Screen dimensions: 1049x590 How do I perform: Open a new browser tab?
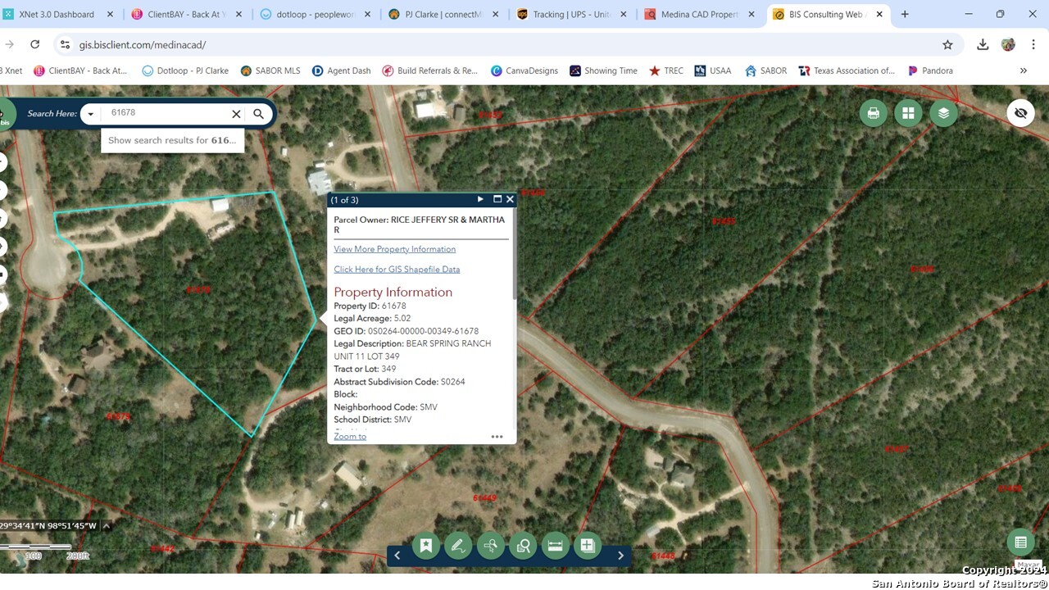pos(905,14)
